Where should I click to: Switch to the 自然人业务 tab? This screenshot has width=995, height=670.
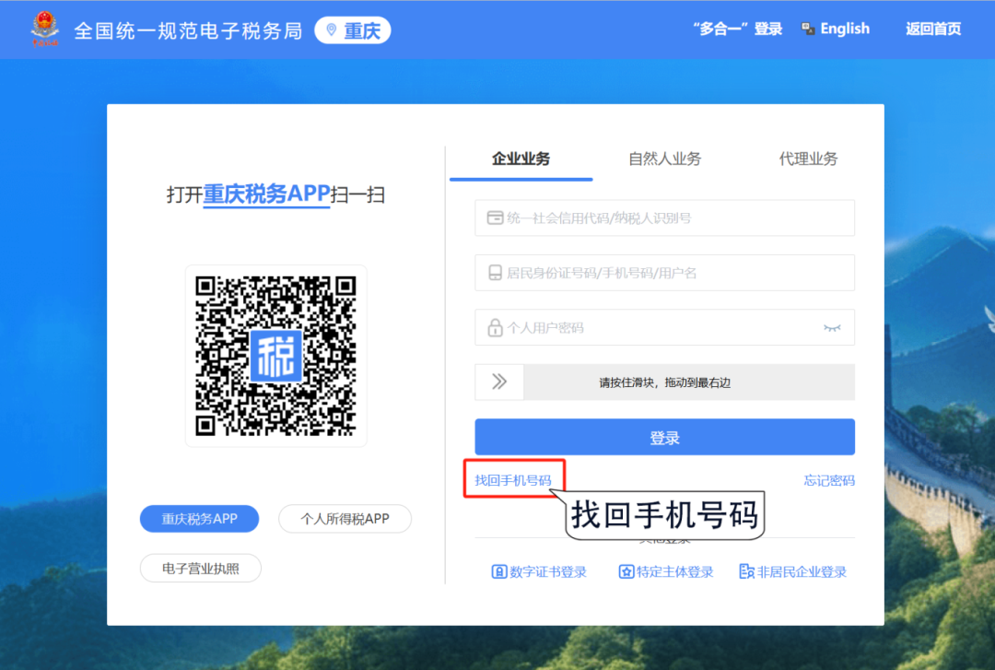point(664,159)
